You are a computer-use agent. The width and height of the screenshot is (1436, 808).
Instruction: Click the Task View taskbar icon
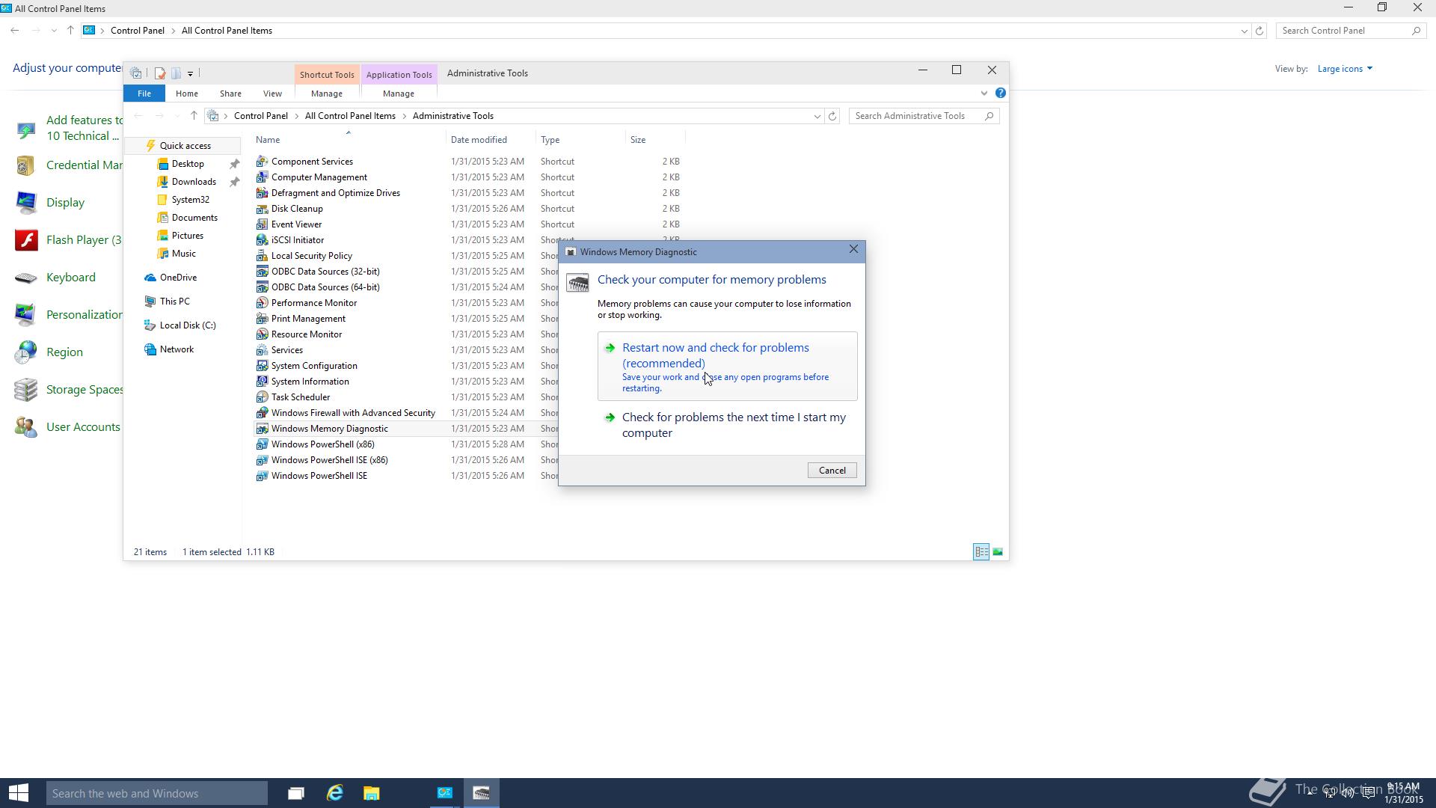pos(296,793)
